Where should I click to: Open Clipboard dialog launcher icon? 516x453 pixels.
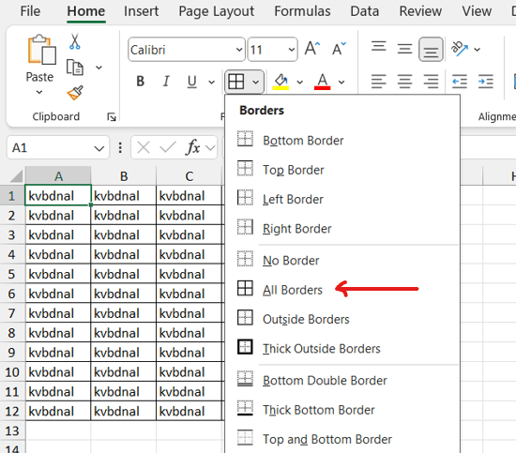coord(112,117)
